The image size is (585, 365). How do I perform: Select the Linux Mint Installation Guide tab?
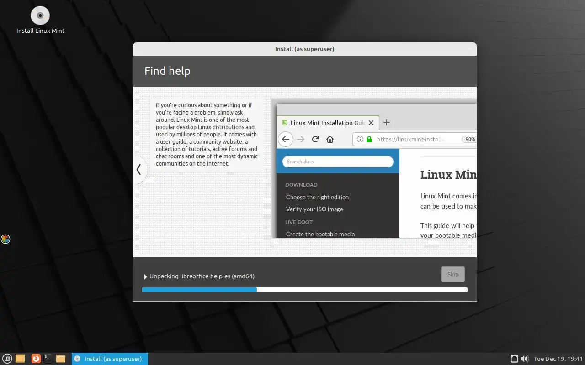pyautogui.click(x=328, y=122)
